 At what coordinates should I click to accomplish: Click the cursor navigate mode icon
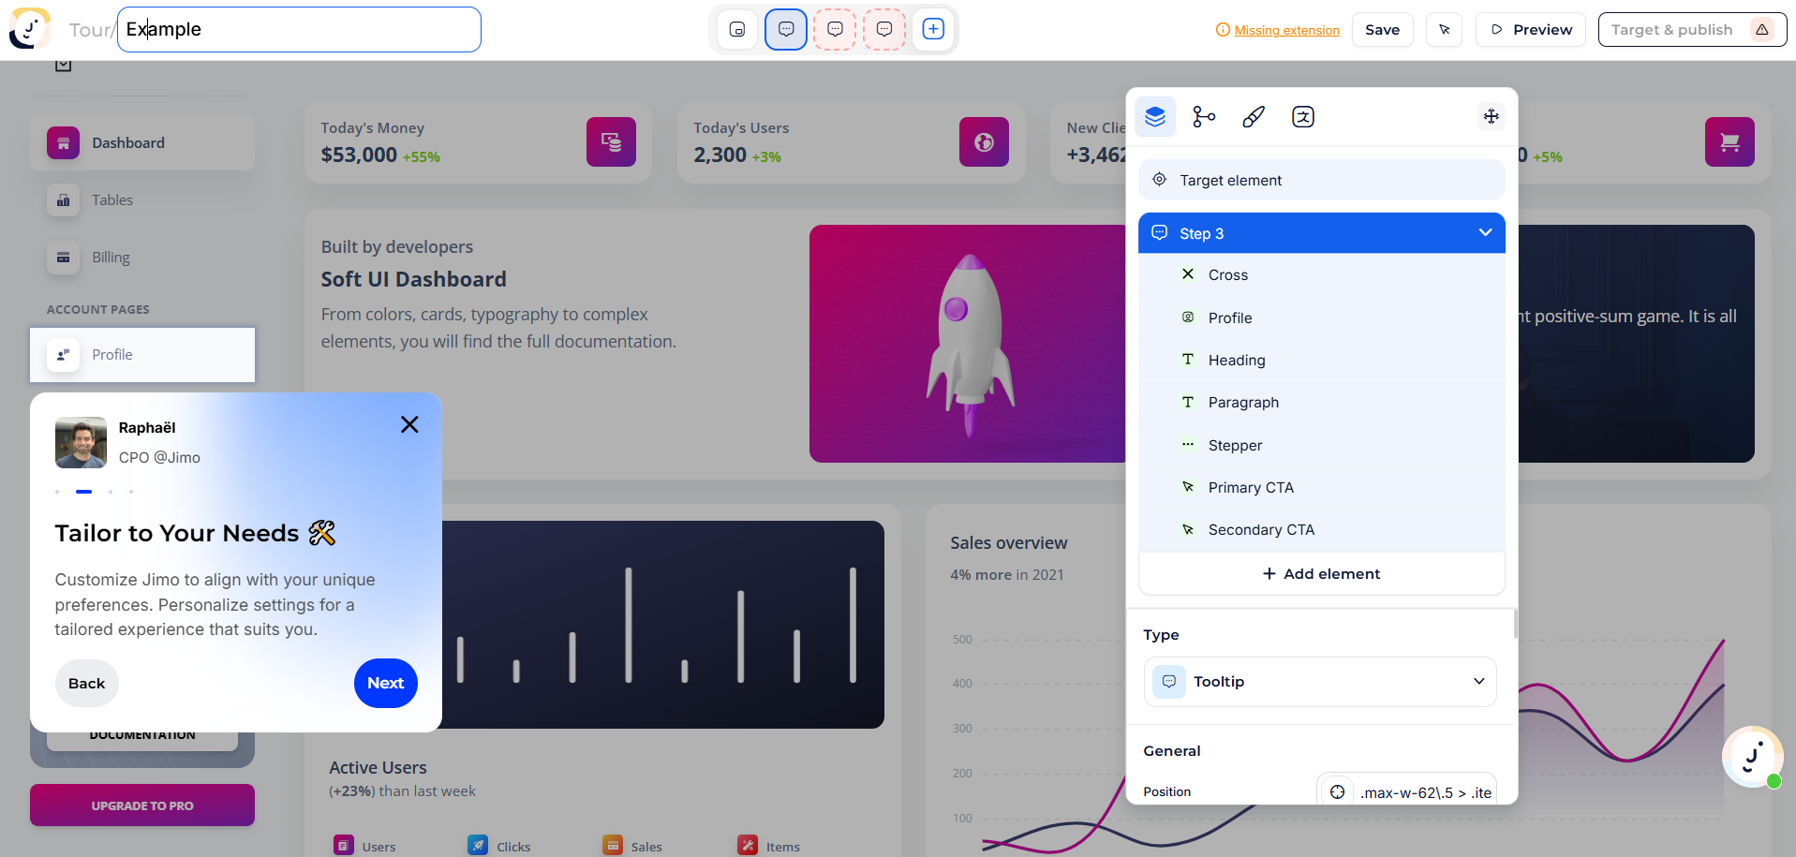click(1444, 30)
